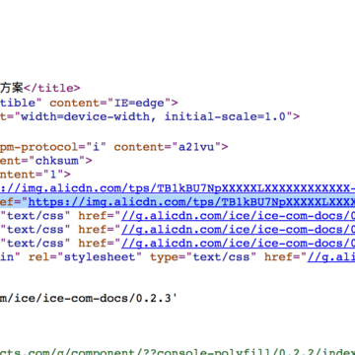This screenshot has height=355, width=355.
Task: Open the second g.alicdn.com ice-com-docs stylesheet link
Action: coord(238,230)
